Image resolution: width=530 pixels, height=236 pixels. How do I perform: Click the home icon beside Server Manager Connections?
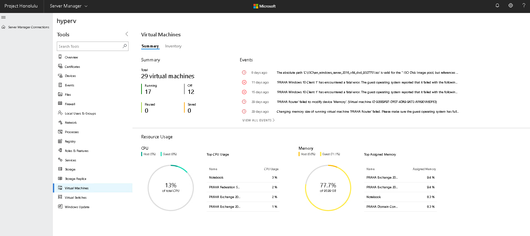click(x=3, y=27)
